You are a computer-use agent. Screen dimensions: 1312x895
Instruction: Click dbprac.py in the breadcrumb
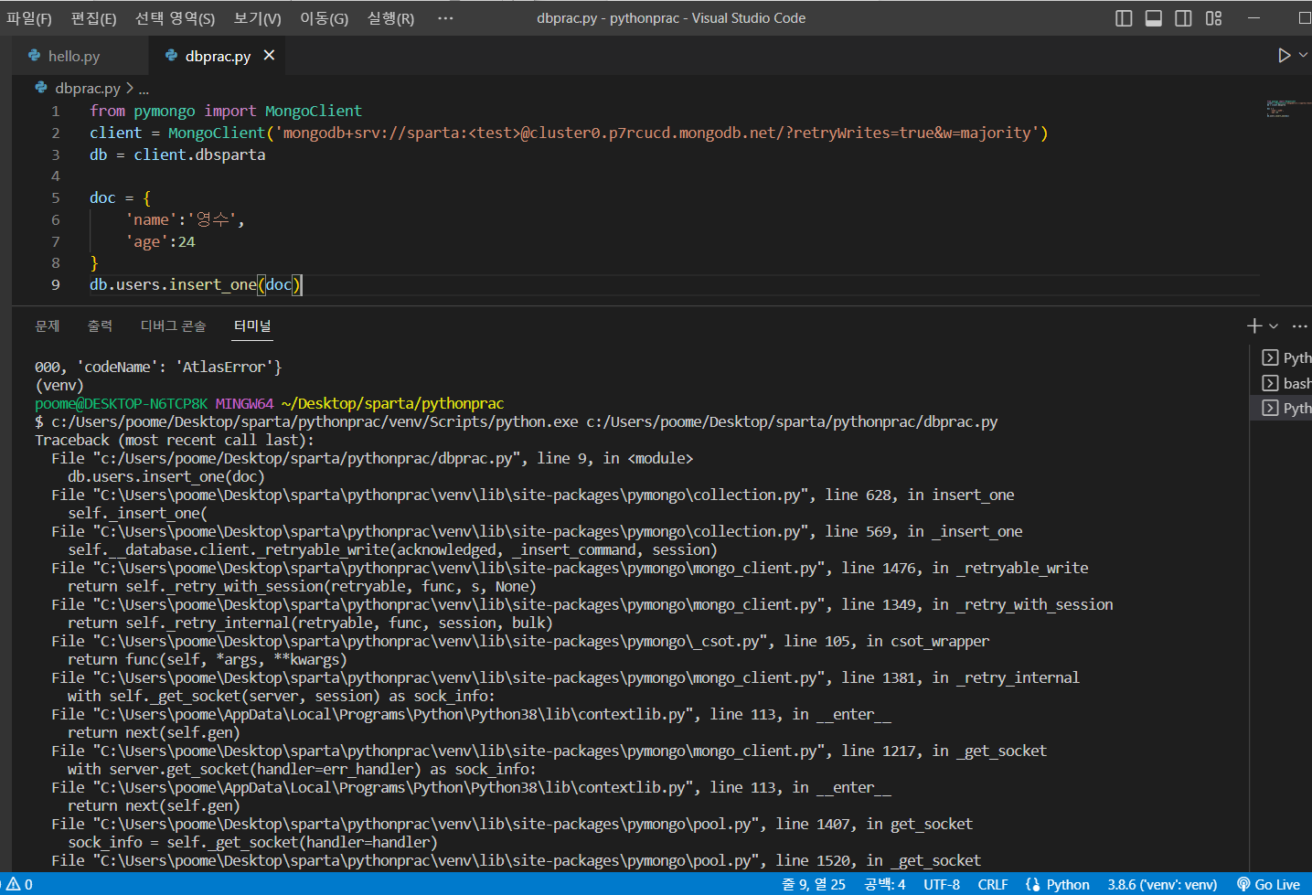click(88, 89)
